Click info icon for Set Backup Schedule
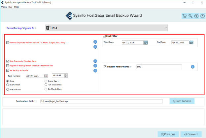This screenshot has width=206, height=138. coord(95,71)
